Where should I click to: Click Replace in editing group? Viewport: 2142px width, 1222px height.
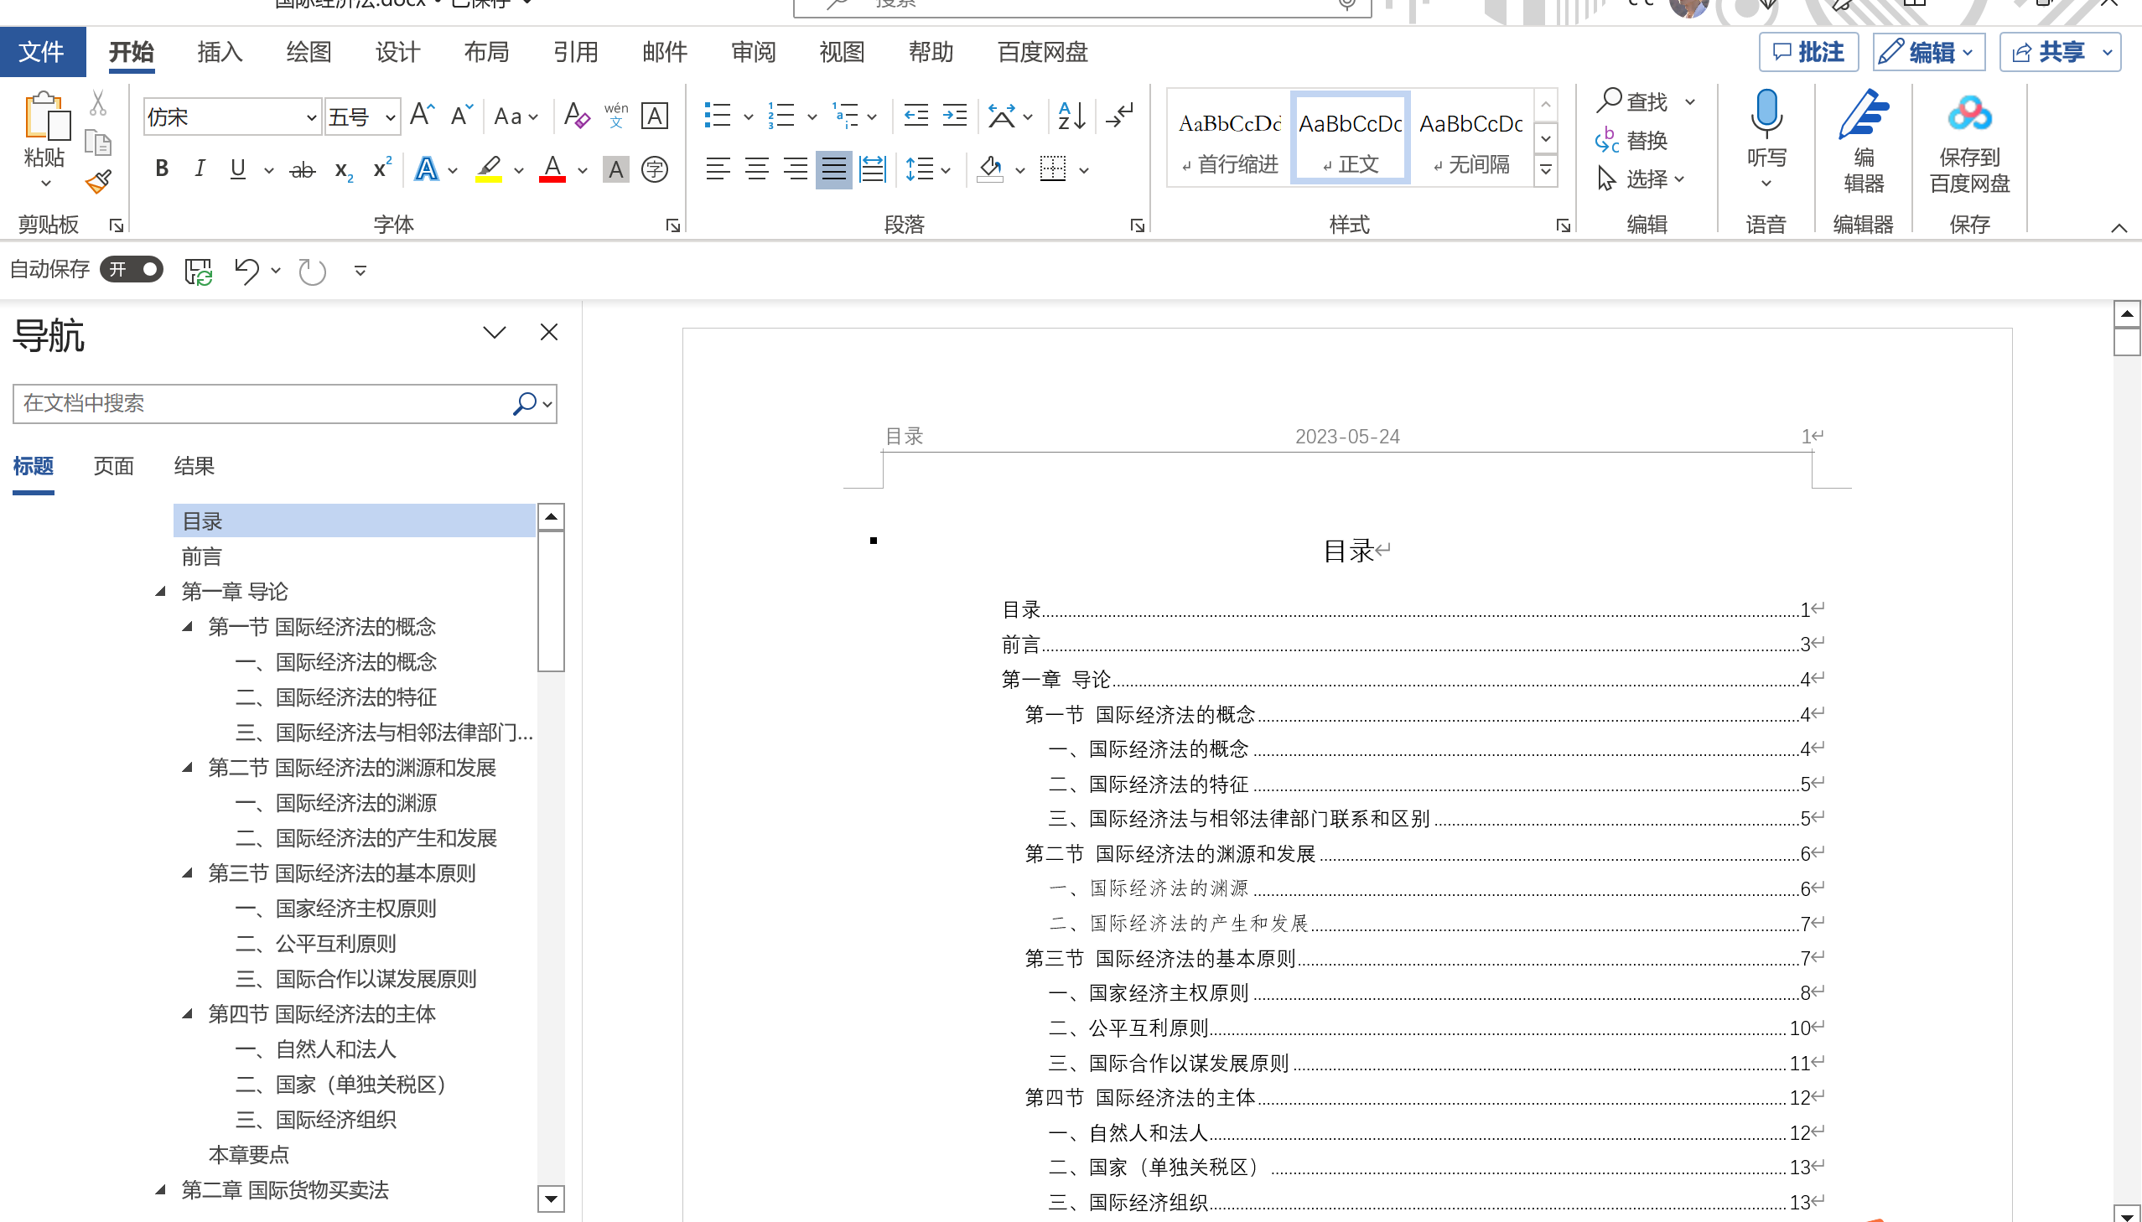click(1631, 140)
